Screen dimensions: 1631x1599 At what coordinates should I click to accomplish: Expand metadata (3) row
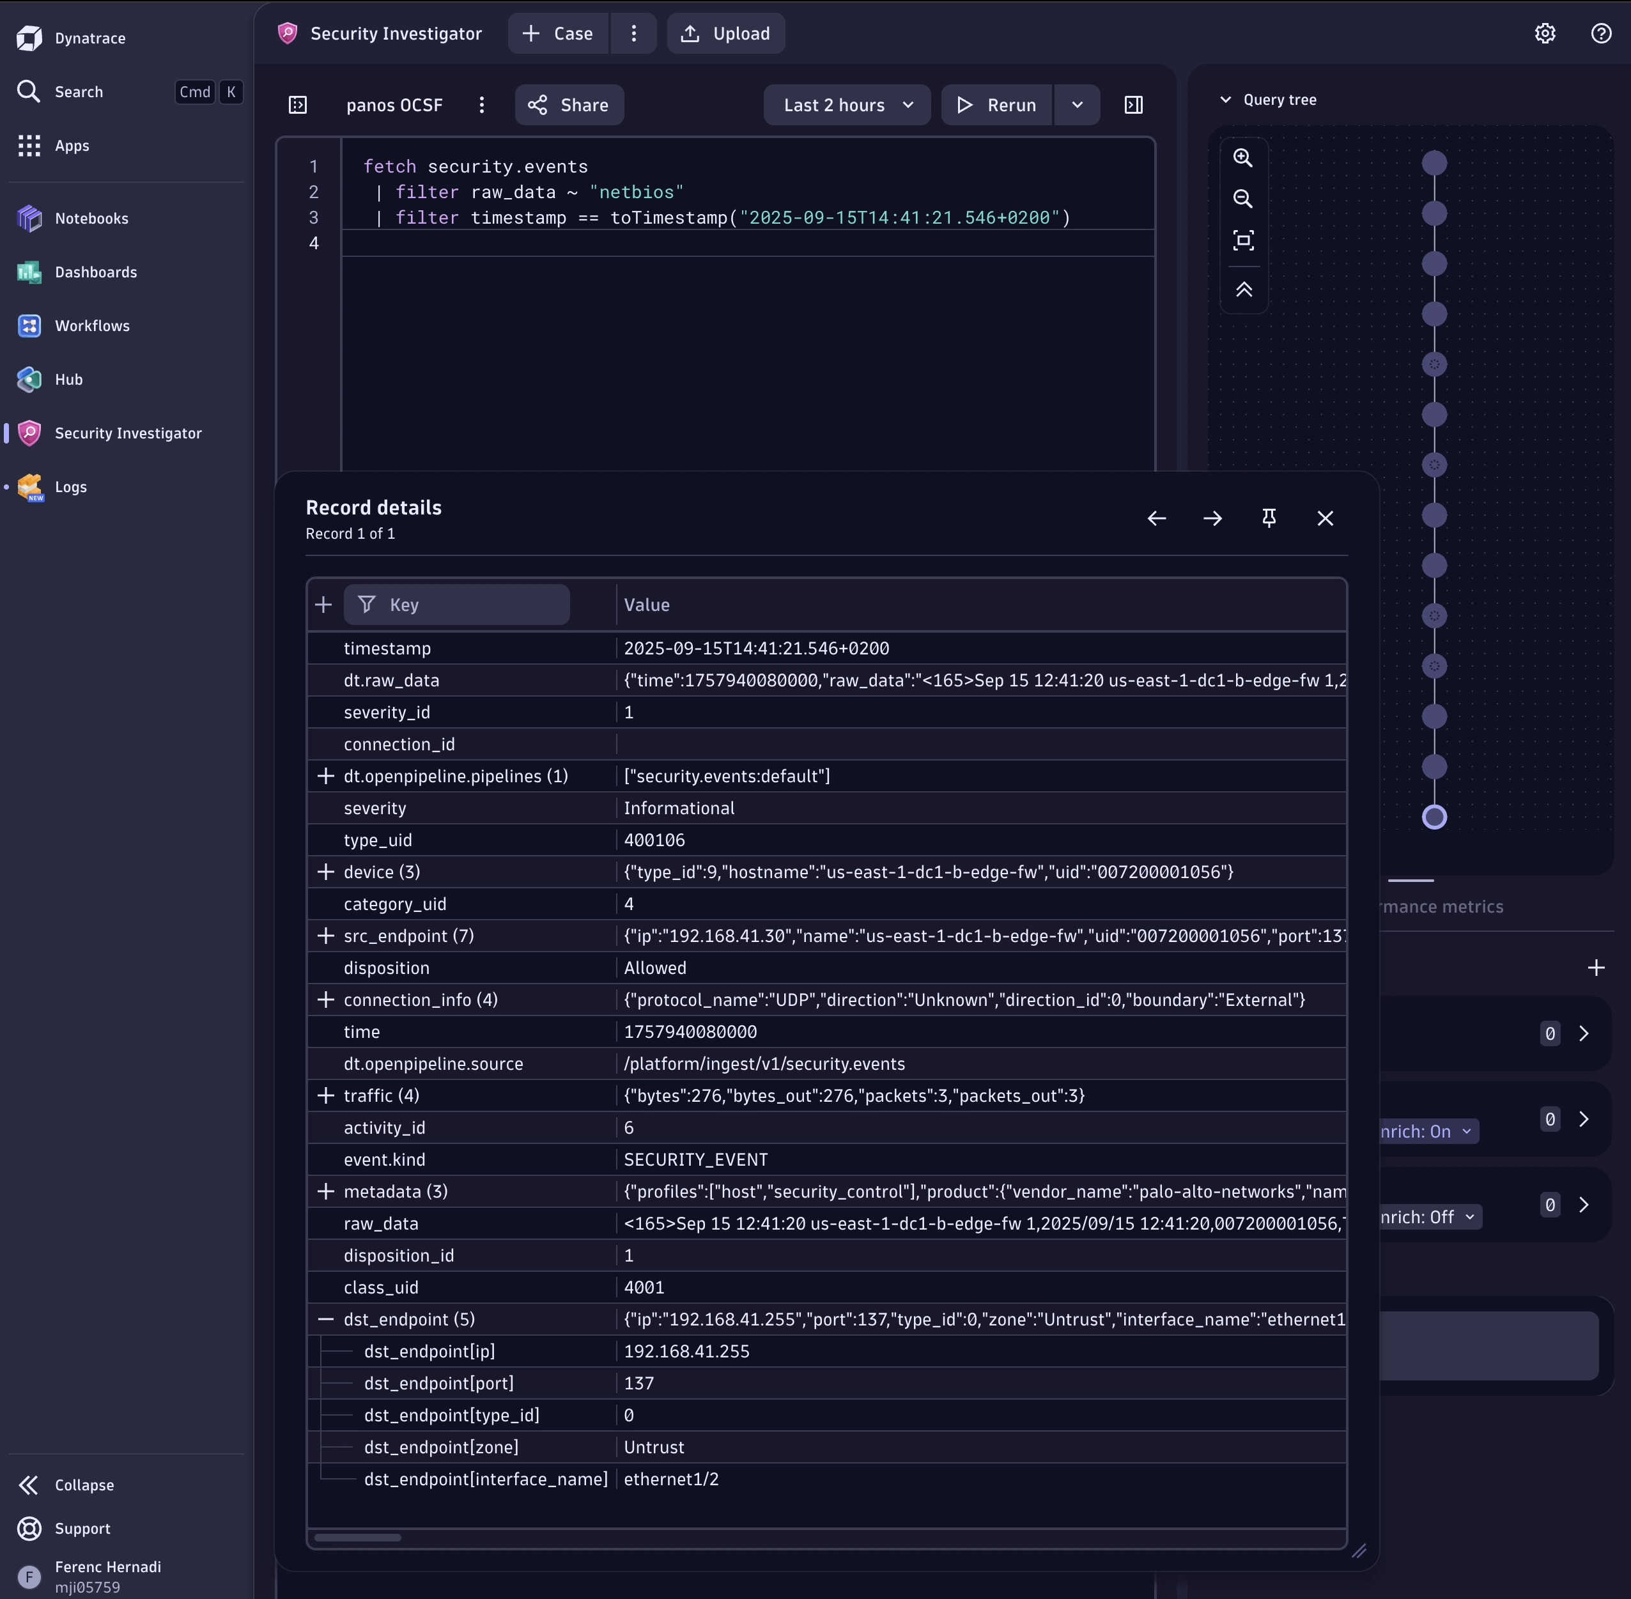click(x=326, y=1191)
